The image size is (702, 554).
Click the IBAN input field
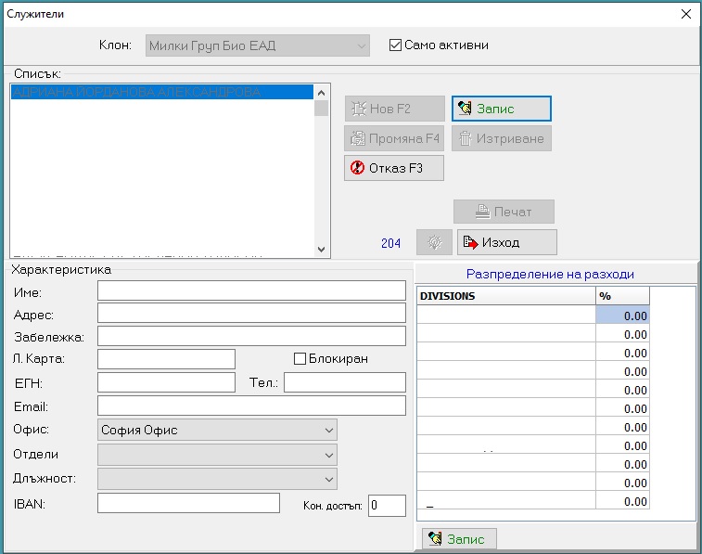click(x=188, y=503)
